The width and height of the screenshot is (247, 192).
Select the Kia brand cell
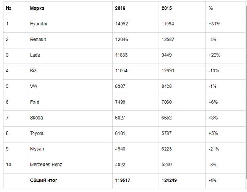pos(33,71)
